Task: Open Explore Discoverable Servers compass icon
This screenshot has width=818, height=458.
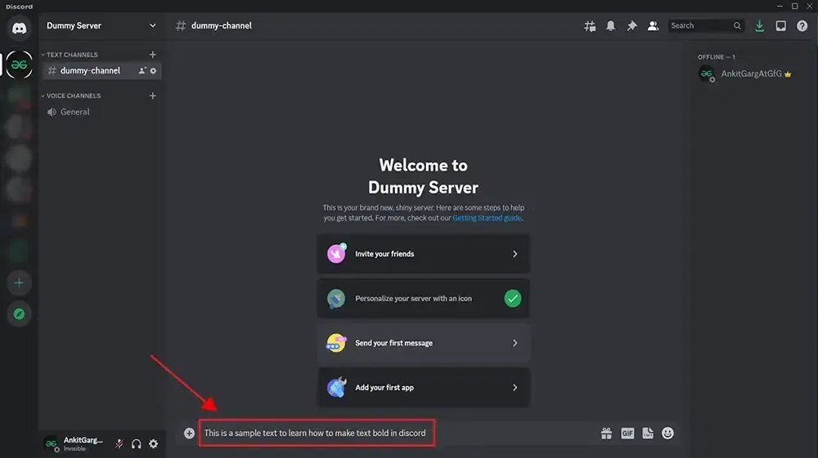Action: 20,313
